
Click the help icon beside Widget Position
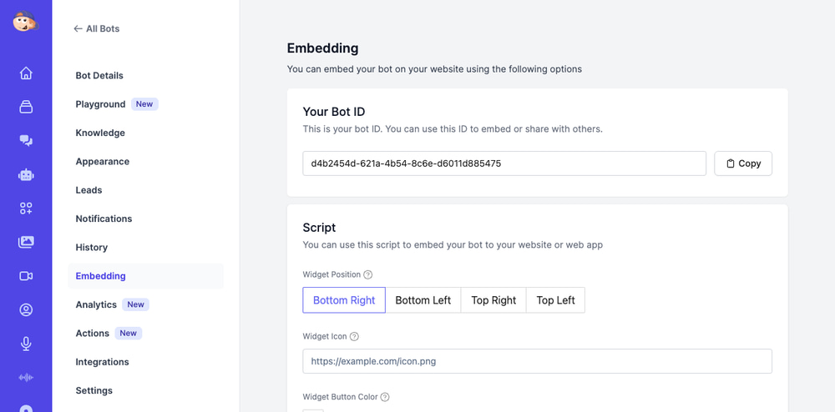pyautogui.click(x=368, y=274)
